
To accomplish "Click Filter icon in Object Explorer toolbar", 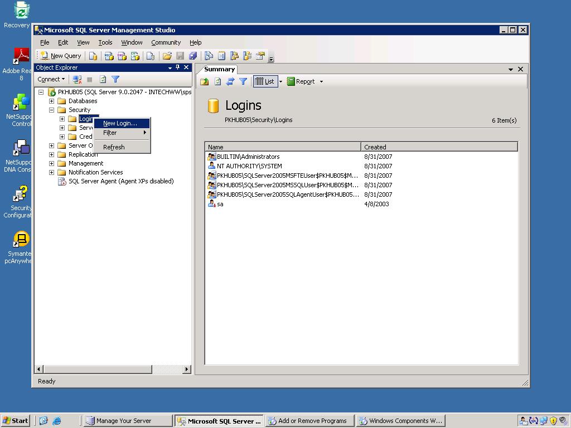I will click(x=115, y=79).
